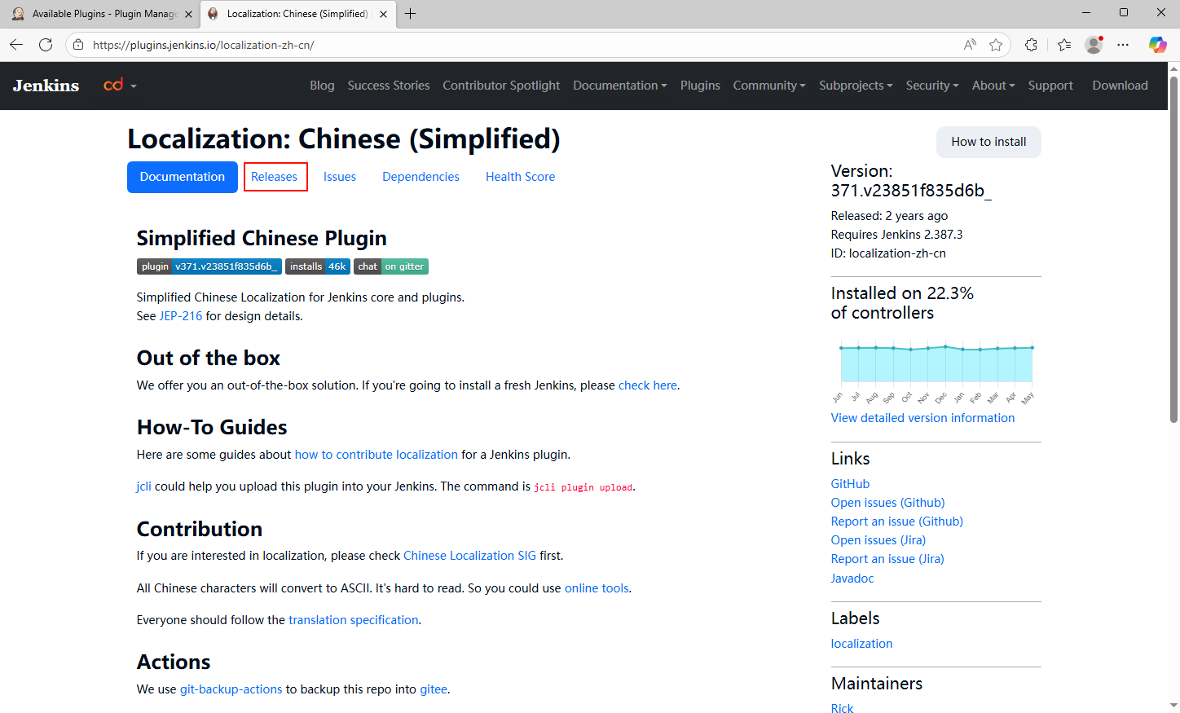
Task: Expand the About nav dropdown
Action: pyautogui.click(x=993, y=86)
